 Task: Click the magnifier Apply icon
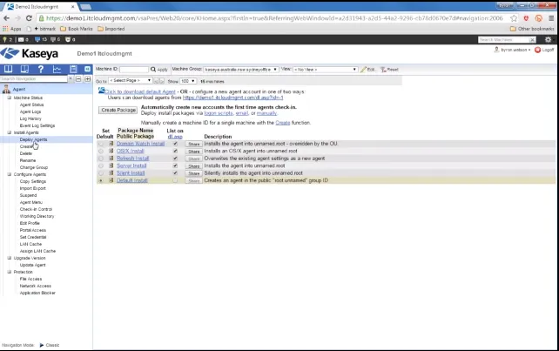coord(153,70)
